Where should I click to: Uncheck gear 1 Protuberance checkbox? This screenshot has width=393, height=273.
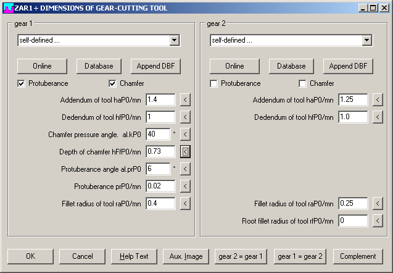click(22, 83)
